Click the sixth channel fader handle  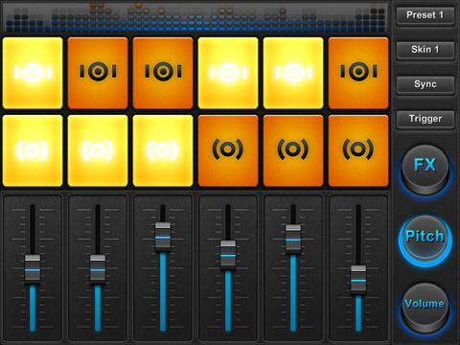point(358,280)
